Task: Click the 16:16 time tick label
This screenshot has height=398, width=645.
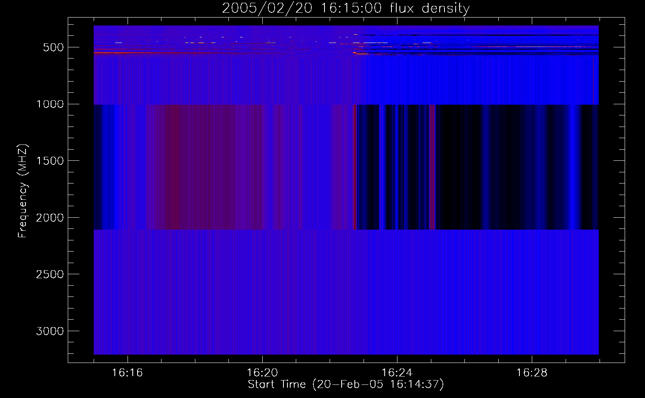Action: pos(127,373)
